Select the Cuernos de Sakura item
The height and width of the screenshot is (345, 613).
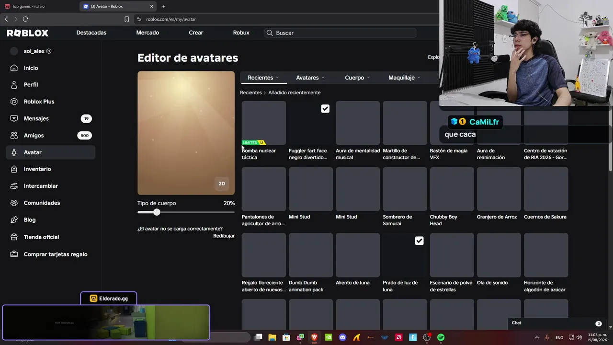[x=546, y=189]
